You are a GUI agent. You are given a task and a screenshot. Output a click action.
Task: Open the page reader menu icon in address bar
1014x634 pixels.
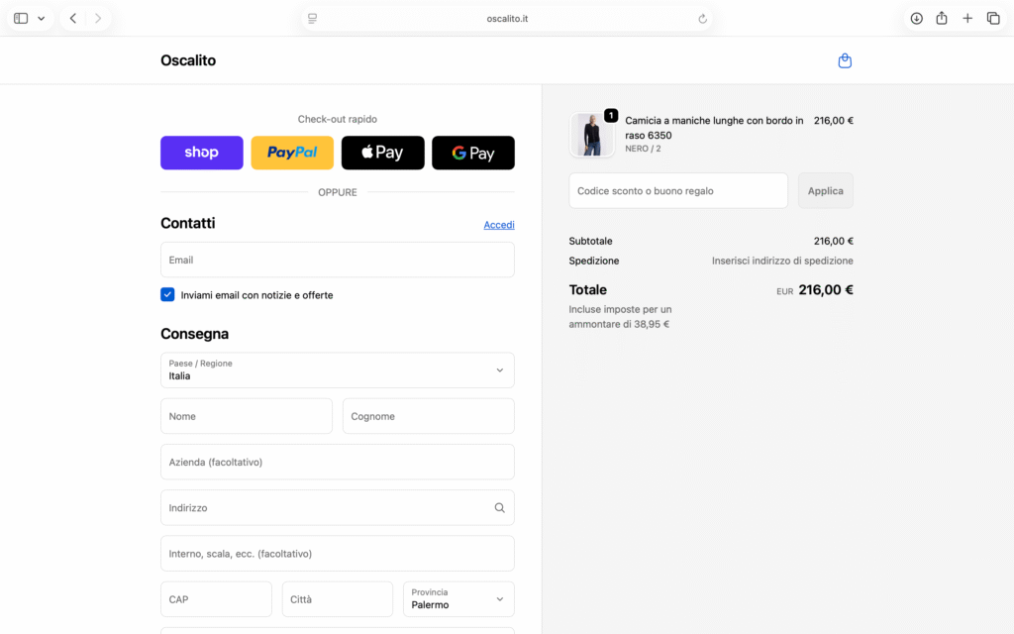[312, 18]
